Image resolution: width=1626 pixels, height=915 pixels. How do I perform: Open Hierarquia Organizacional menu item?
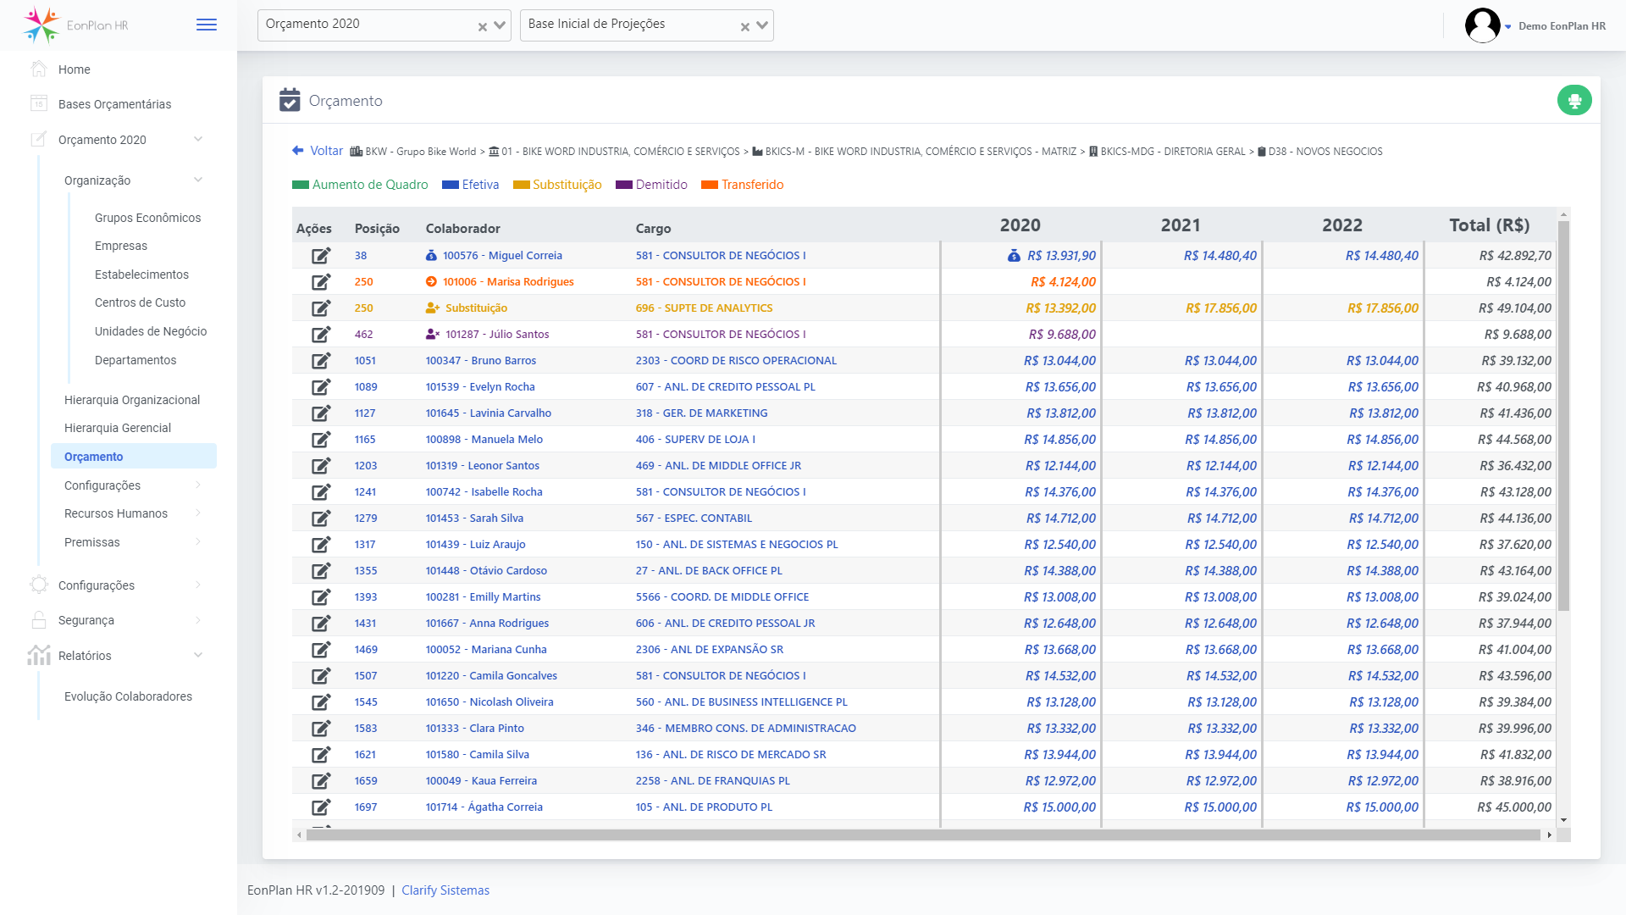click(x=132, y=400)
